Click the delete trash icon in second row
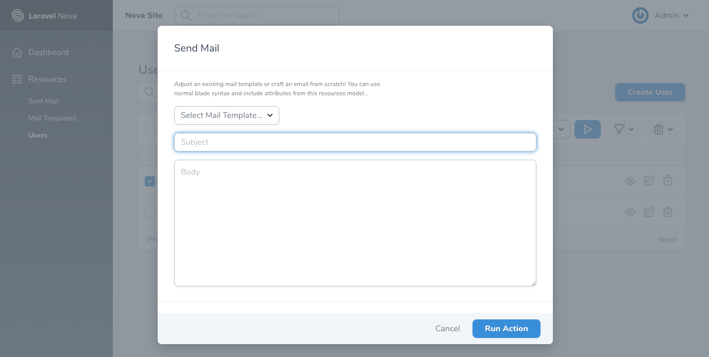 (x=667, y=212)
